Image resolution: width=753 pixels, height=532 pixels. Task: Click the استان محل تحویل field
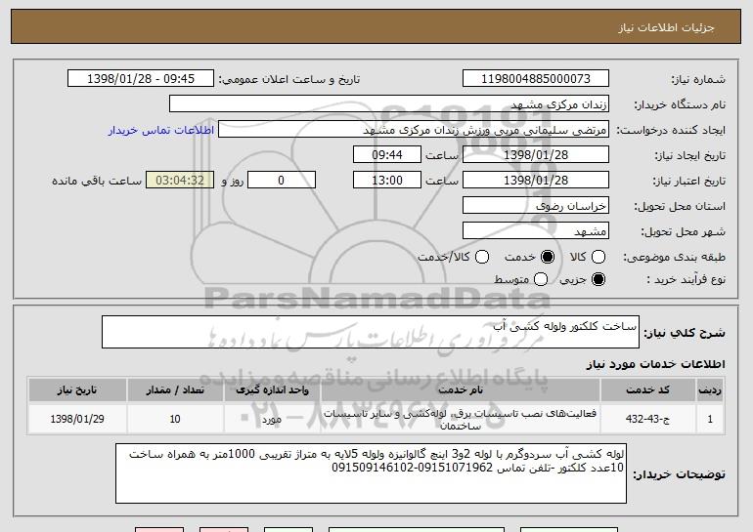tap(536, 206)
